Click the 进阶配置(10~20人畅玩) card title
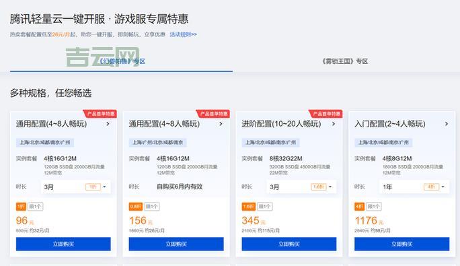 (281, 124)
